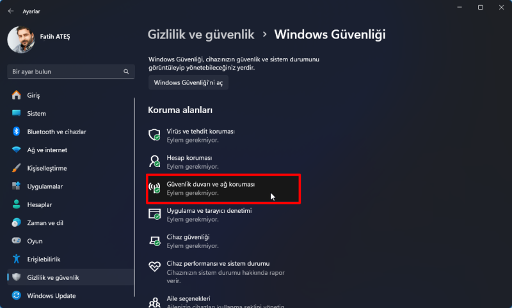Click the sidebar vertical scrollbar
Image resolution: width=512 pixels, height=308 pixels.
pos(134,192)
